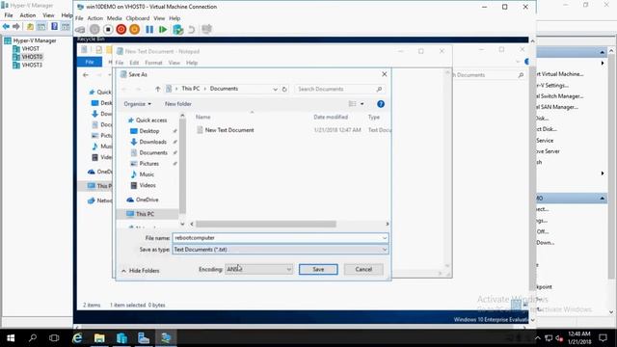
Task: Toggle console tree icon in Hyper-V Manager toolbar
Action: (40, 27)
